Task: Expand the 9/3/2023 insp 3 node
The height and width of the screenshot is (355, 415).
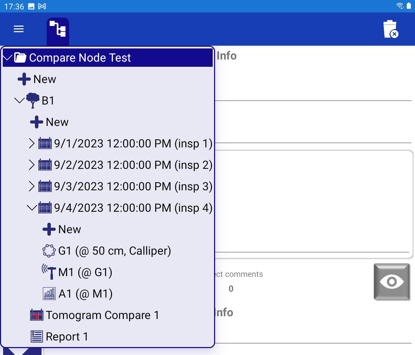Action: [x=32, y=186]
